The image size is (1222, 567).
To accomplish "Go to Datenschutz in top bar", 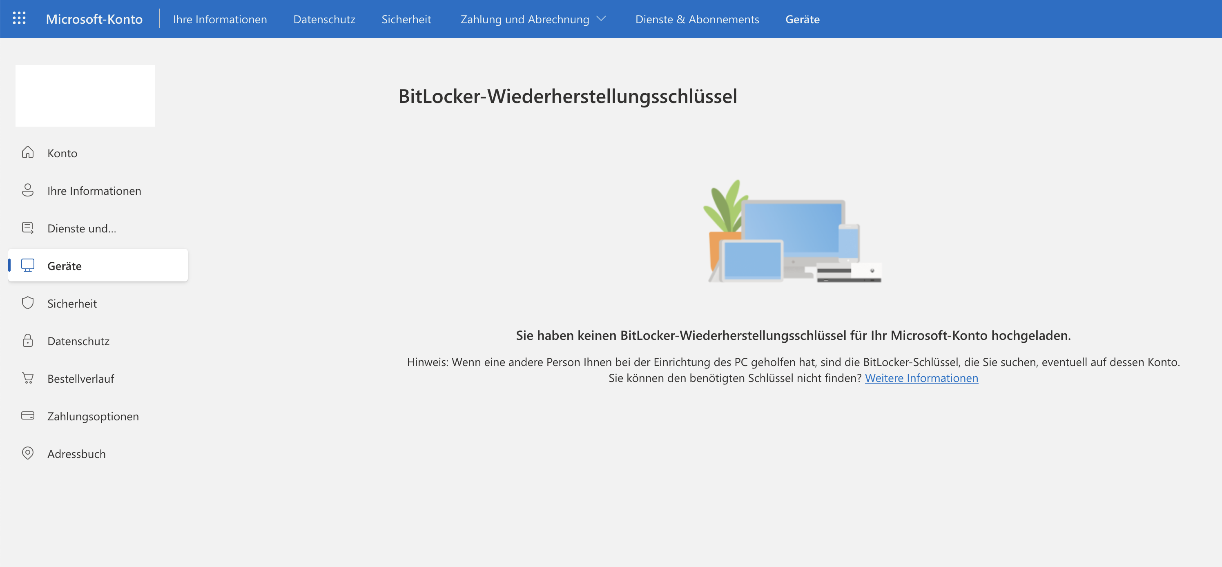I will point(324,20).
